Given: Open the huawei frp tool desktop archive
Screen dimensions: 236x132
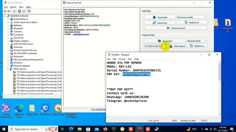Looking at the screenshot, I should coord(228,25).
